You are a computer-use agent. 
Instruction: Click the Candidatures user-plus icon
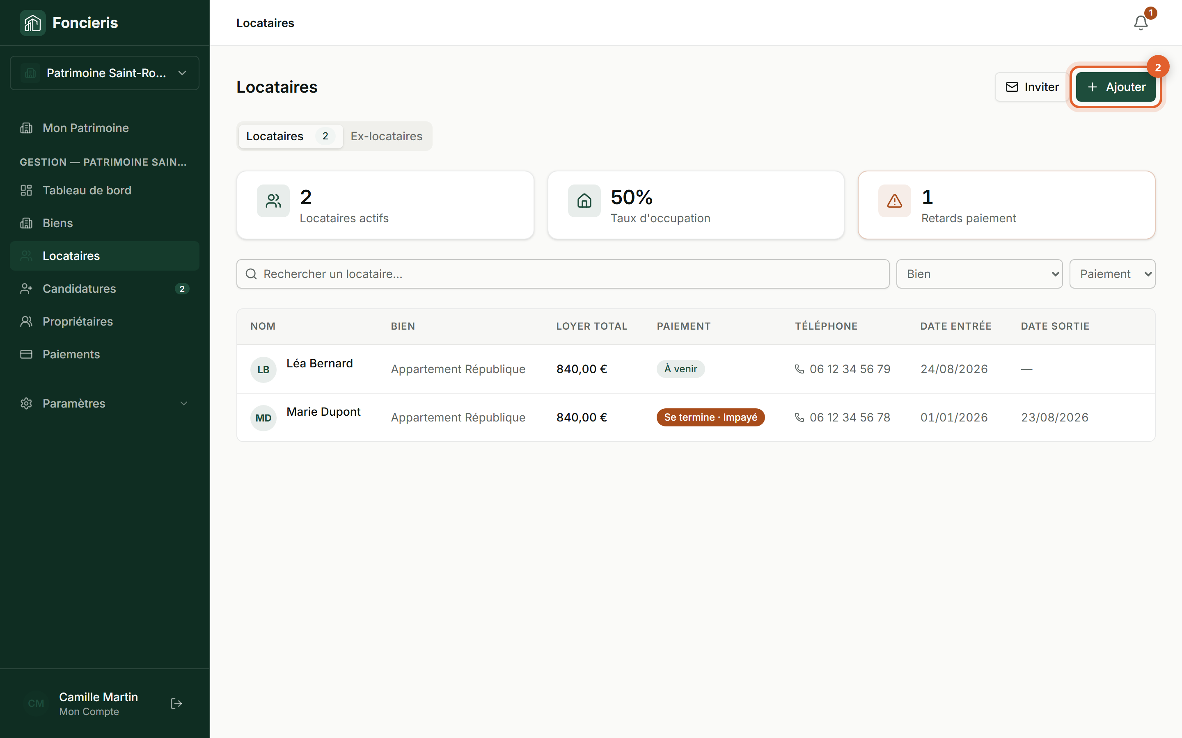click(26, 289)
